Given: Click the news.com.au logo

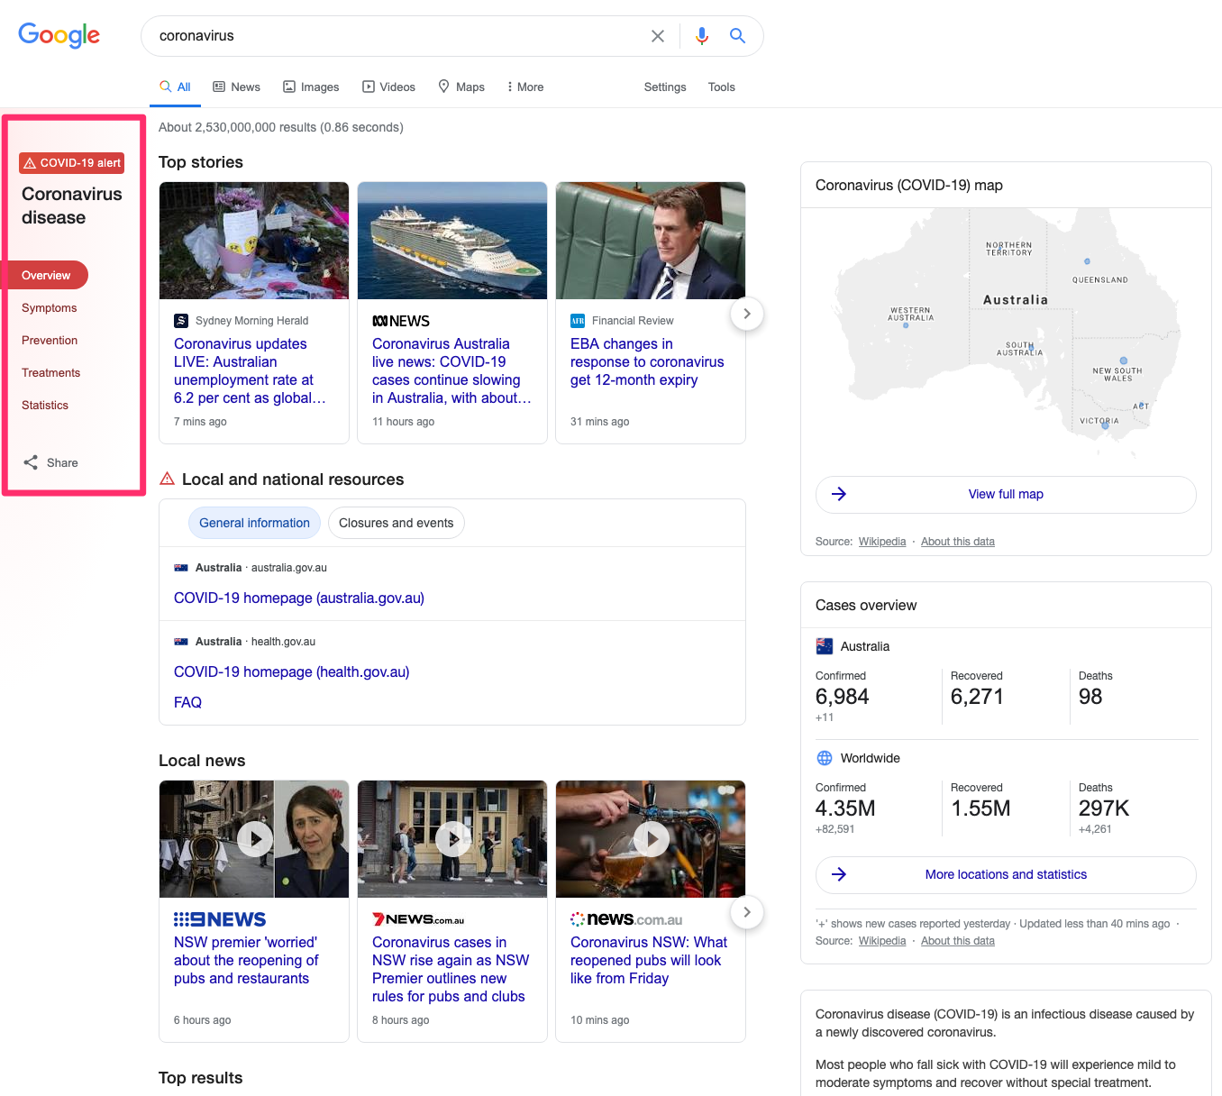Looking at the screenshot, I should pos(626,919).
